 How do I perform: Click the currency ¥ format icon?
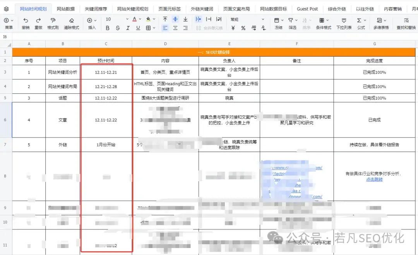coord(233,28)
